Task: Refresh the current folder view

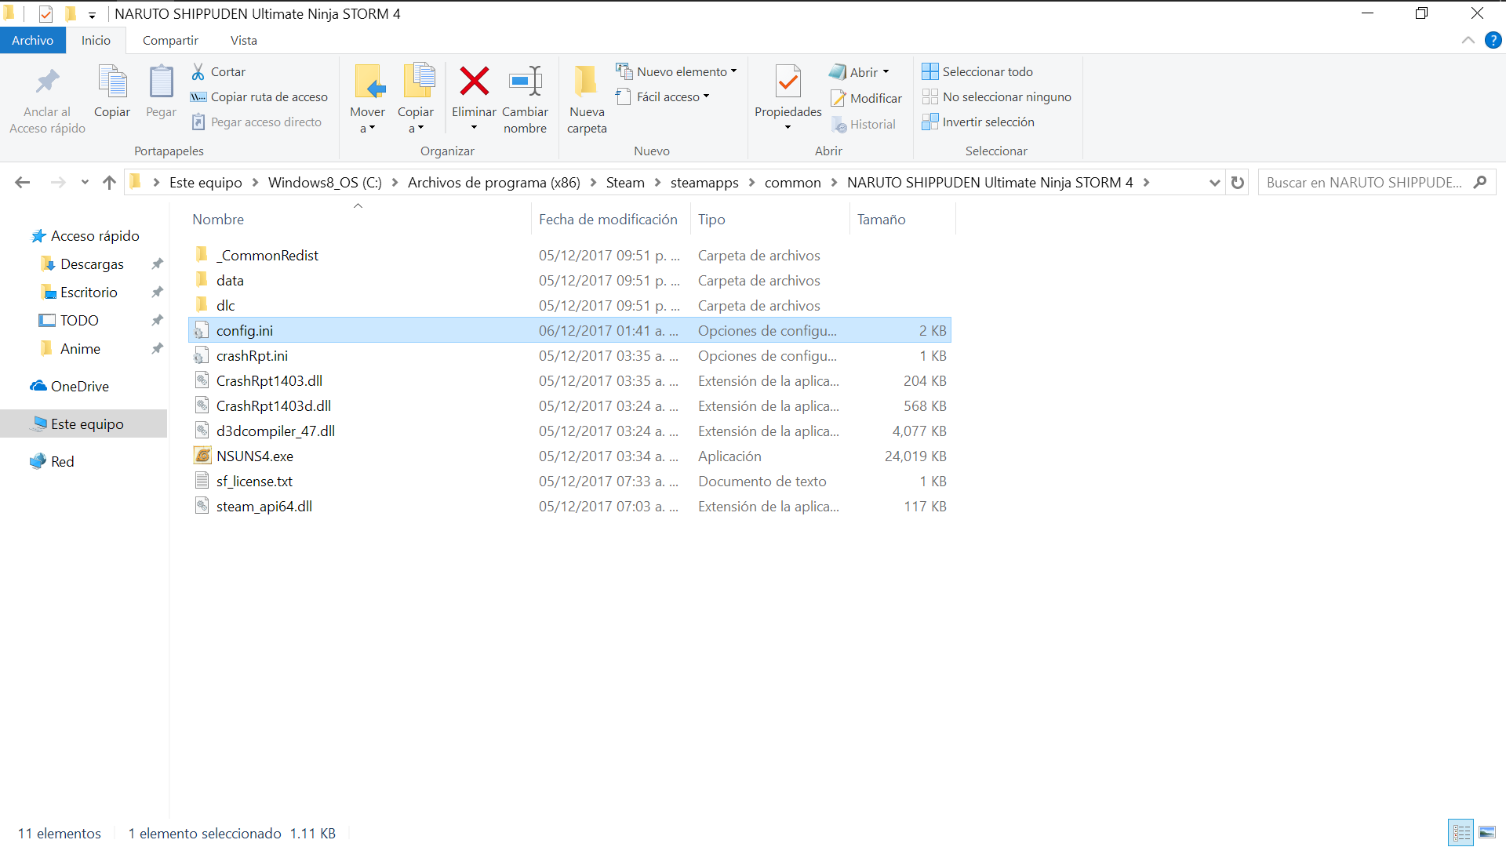Action: (1238, 183)
